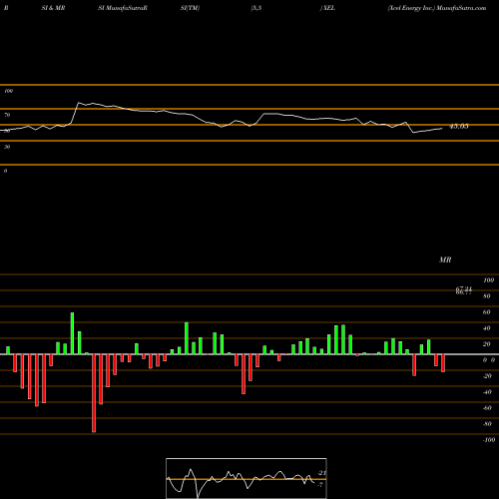Click the Xcel Energy Inc. MunafaSutra.com title text
This screenshot has height=499, width=499.
[x=437, y=8]
